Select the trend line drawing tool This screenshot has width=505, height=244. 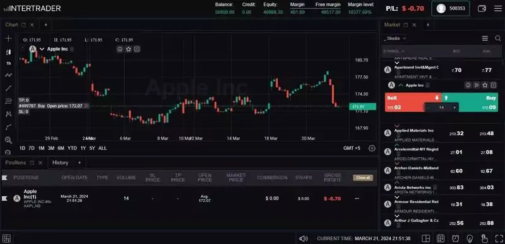[x=8, y=88]
